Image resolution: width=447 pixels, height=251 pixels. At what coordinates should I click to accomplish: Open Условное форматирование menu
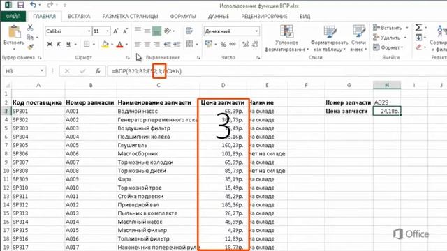286,38
